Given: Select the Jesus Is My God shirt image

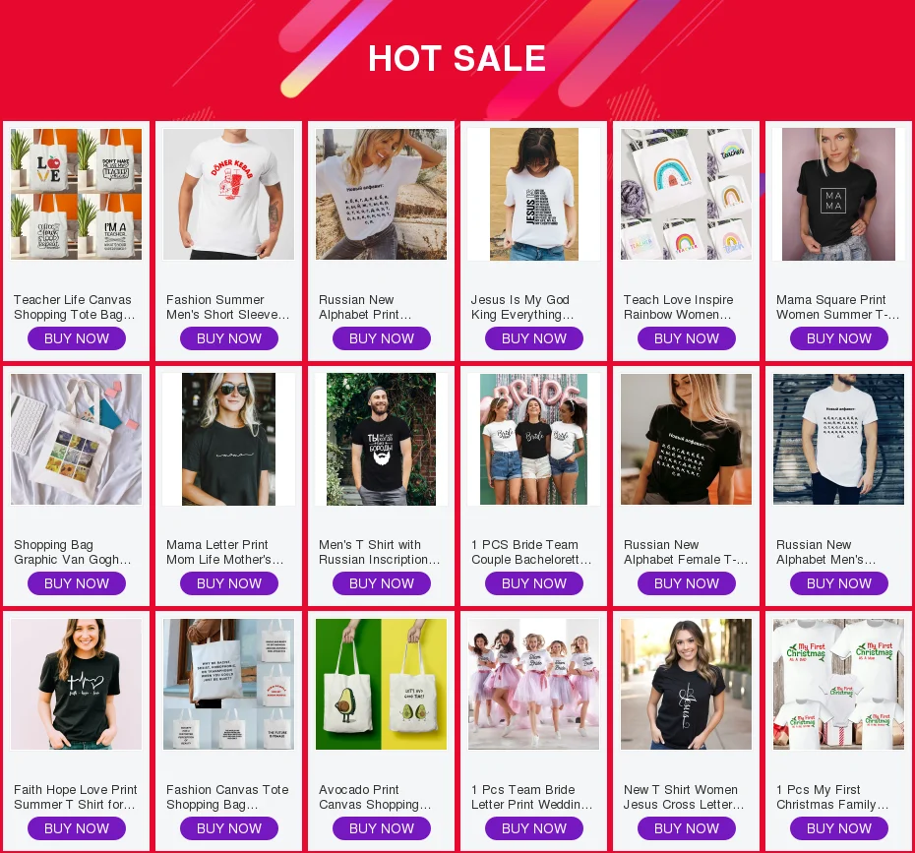Looking at the screenshot, I should tap(534, 194).
